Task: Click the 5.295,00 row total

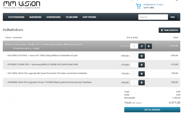Action: point(173,46)
